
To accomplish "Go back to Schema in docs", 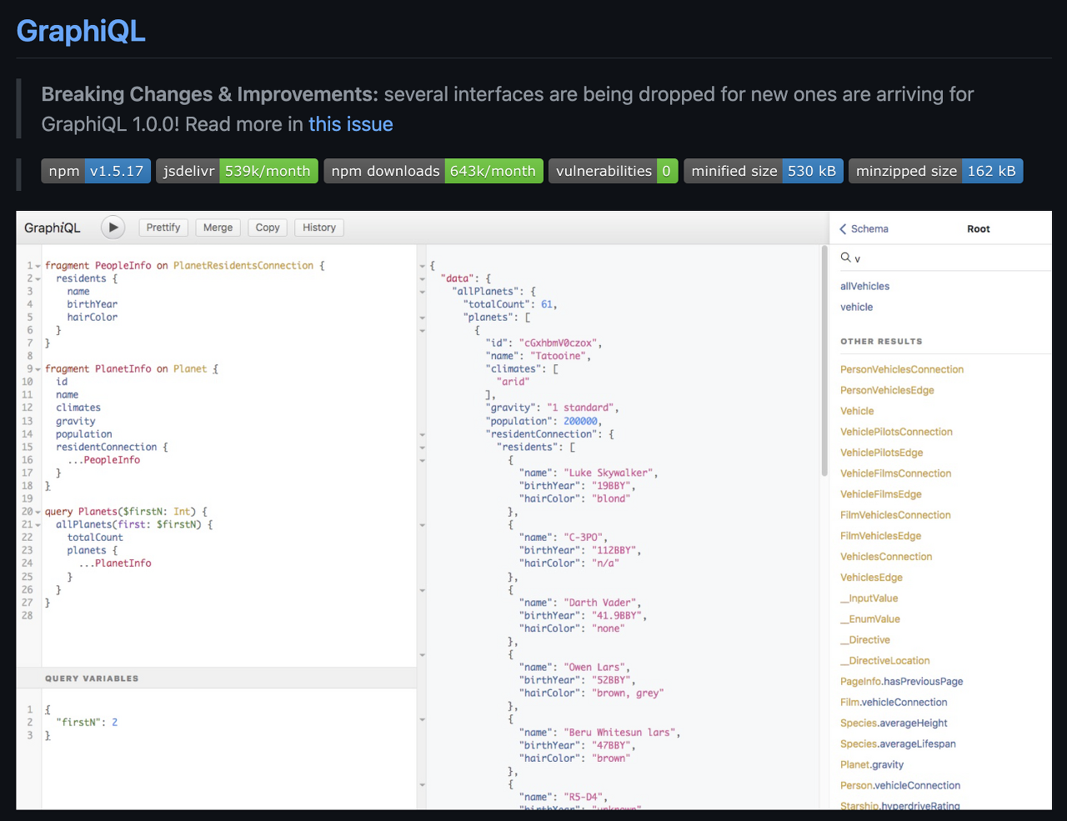I will pyautogui.click(x=864, y=228).
